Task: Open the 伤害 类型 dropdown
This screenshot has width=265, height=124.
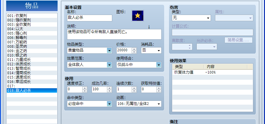Action: (191, 18)
